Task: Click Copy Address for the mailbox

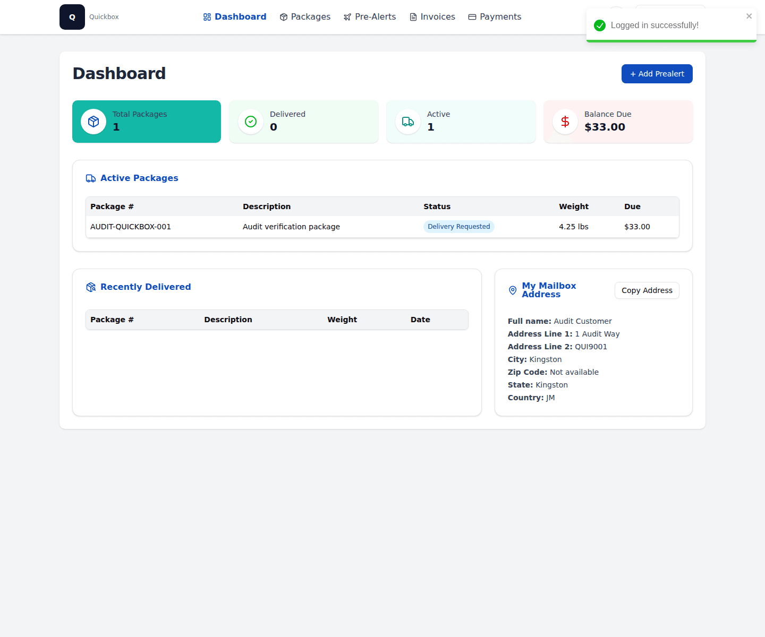Action: tap(647, 290)
